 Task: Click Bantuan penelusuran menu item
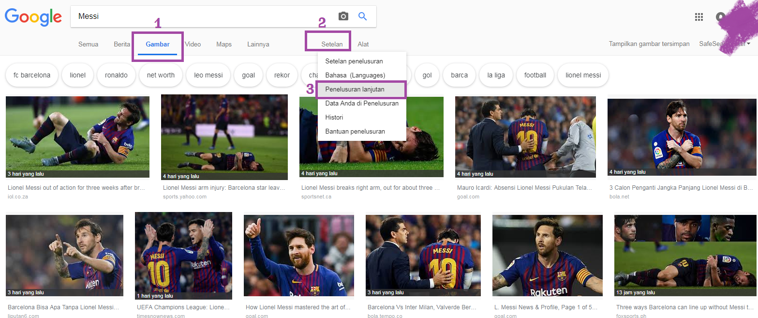[x=355, y=132]
